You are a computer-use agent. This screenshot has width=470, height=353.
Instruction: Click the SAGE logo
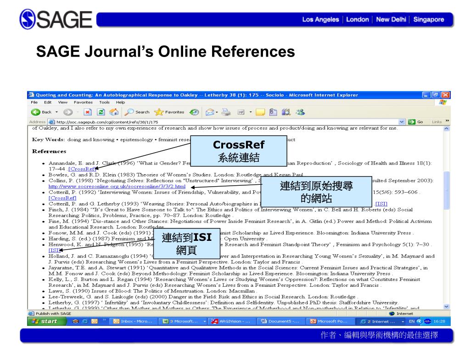(x=56, y=19)
